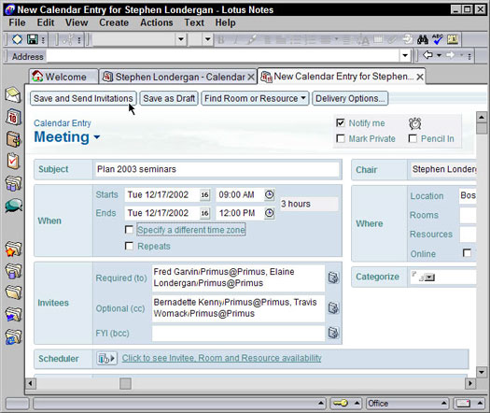Click the binoculars Search icon
This screenshot has width=490, height=413.
click(423, 39)
